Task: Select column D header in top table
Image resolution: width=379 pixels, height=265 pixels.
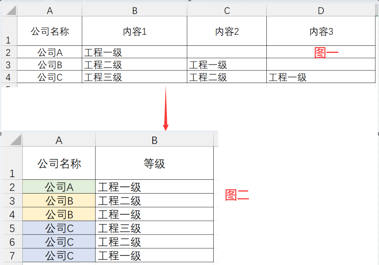Action: coord(321,11)
